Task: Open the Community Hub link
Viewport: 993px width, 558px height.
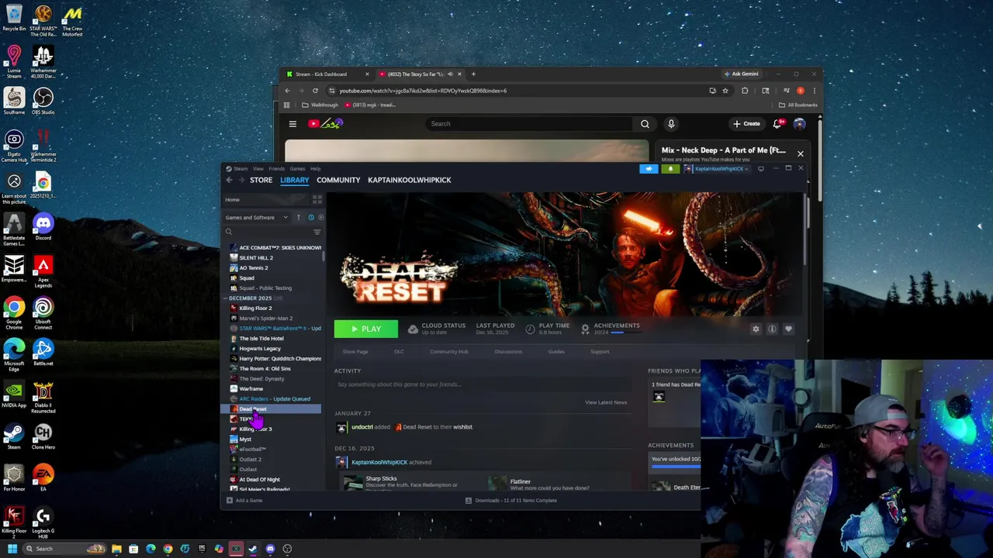Action: 449,352
